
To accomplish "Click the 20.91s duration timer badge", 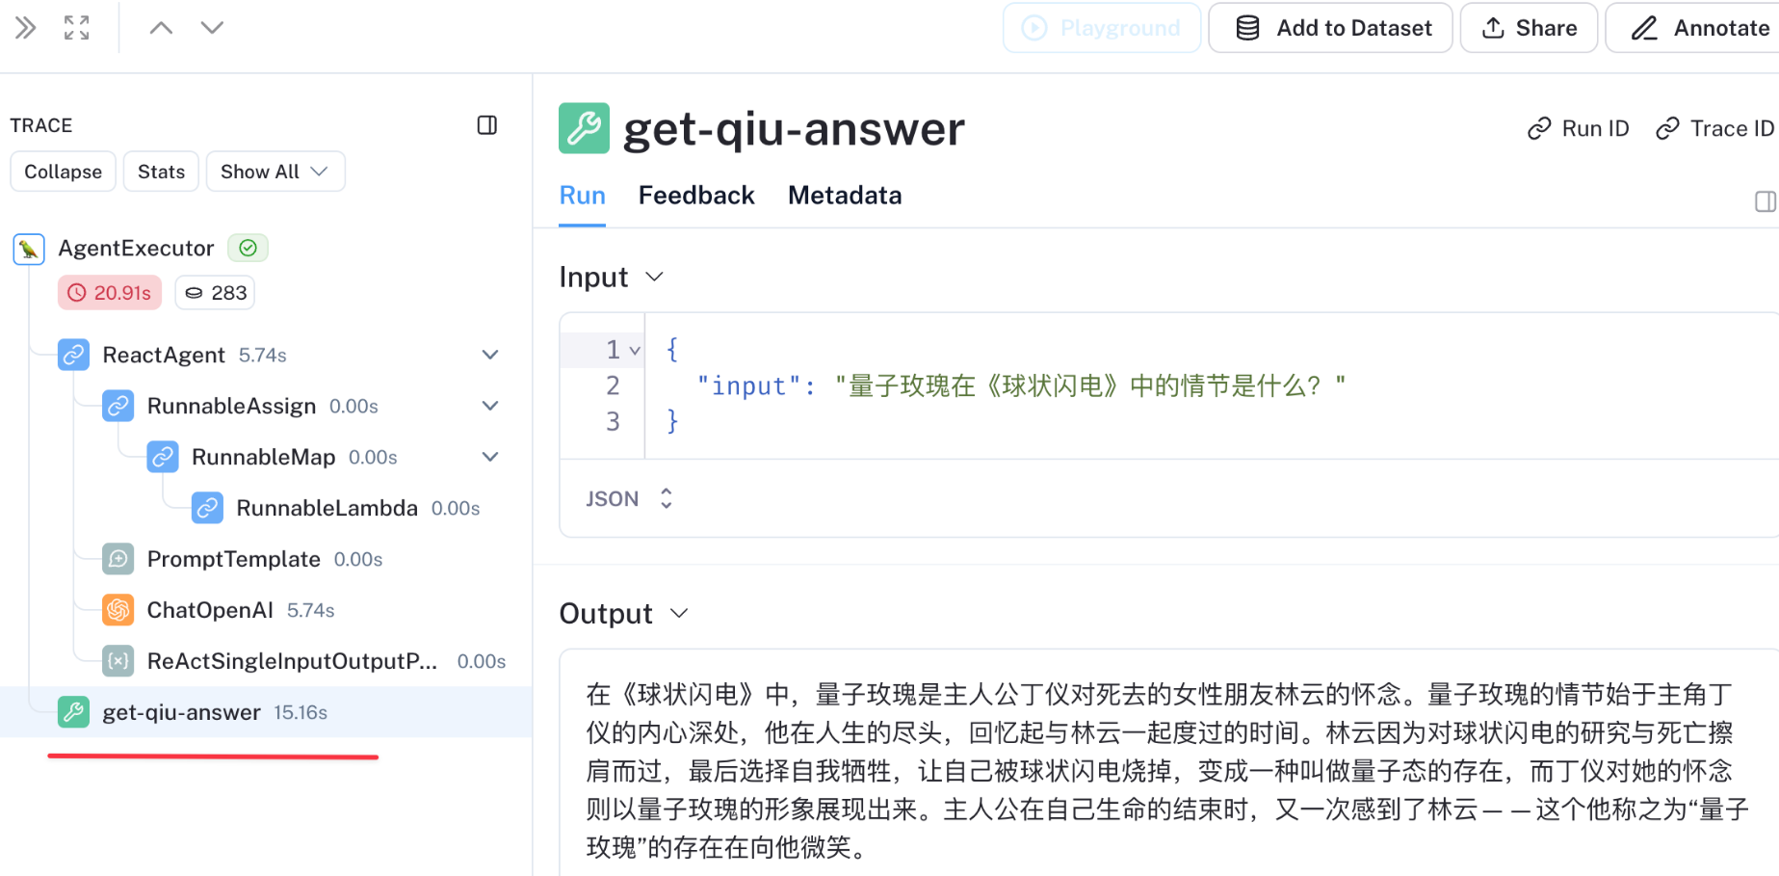I will 109,292.
